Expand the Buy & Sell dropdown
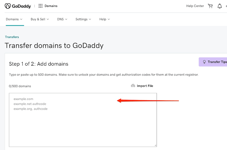The image size is (227, 150). point(40,19)
